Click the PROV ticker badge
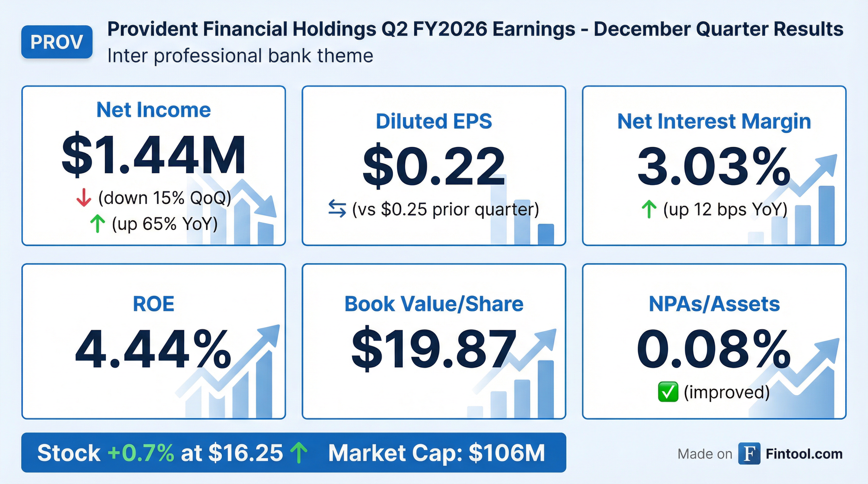 click(x=56, y=42)
